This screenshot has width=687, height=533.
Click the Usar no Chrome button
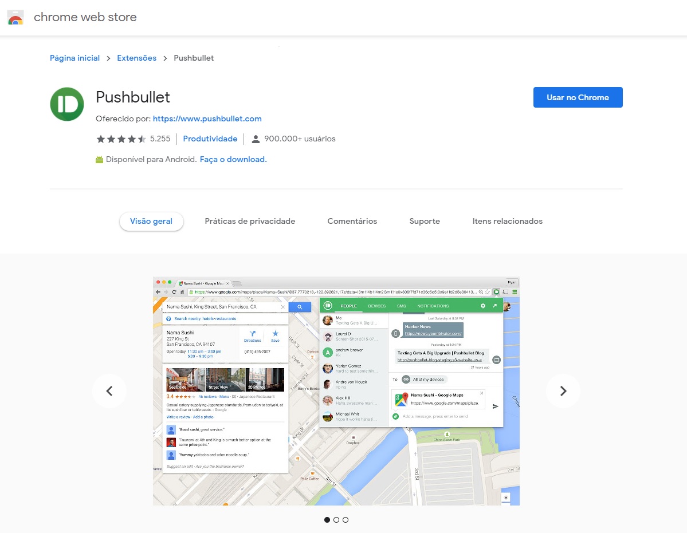click(578, 97)
